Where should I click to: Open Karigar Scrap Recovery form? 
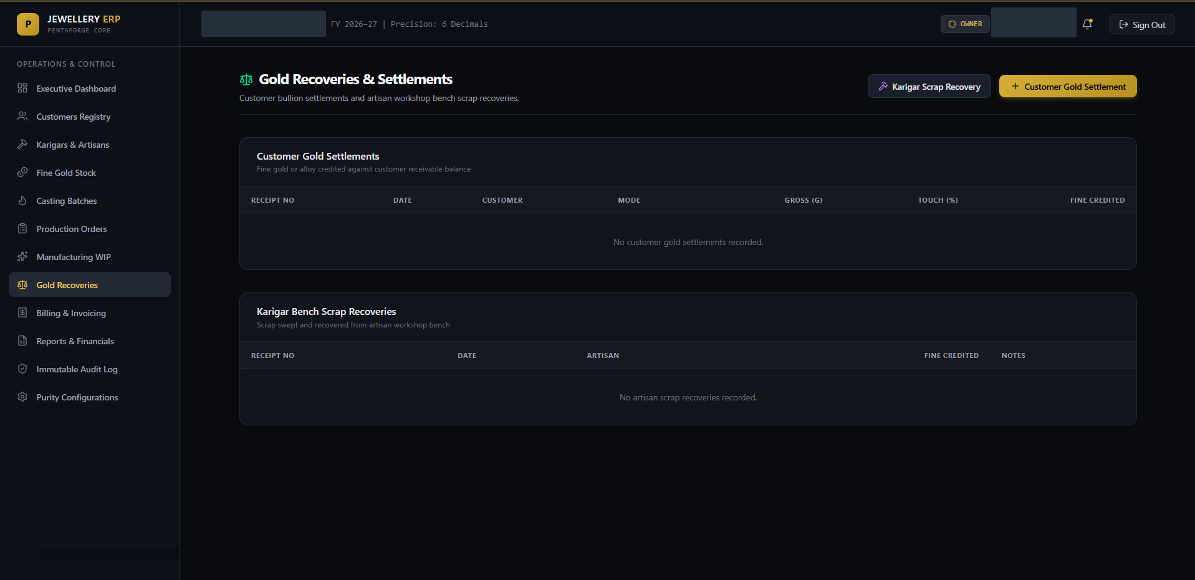[929, 87]
